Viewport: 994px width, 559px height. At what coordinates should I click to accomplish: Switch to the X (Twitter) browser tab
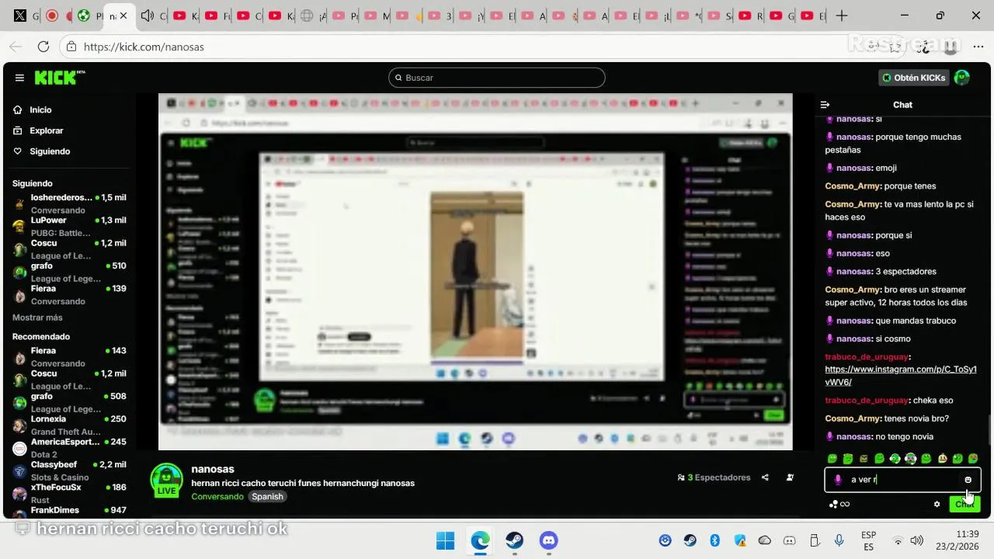click(x=20, y=16)
